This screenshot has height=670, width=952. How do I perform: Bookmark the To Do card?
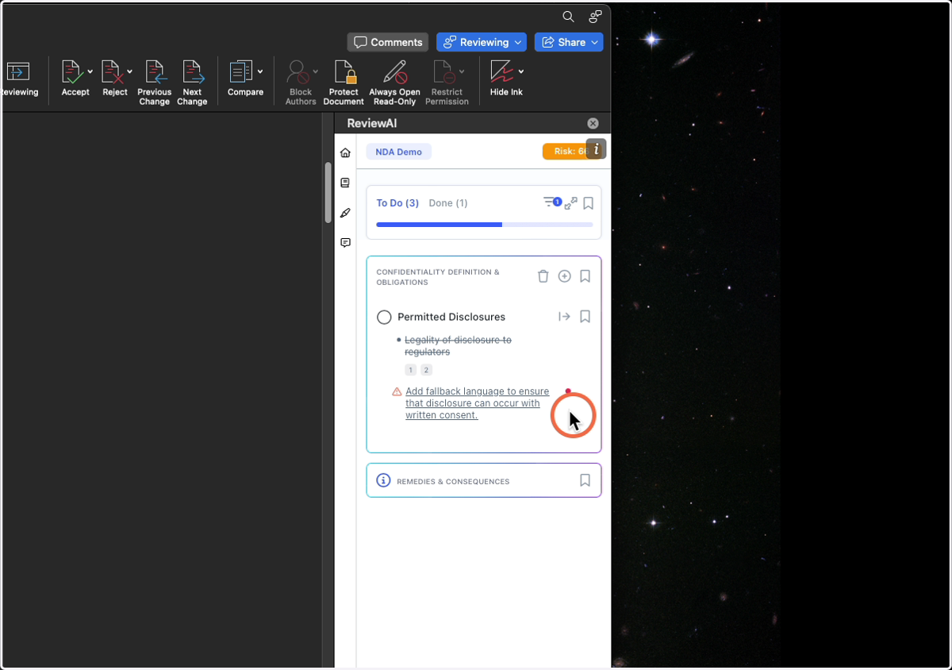coord(589,203)
